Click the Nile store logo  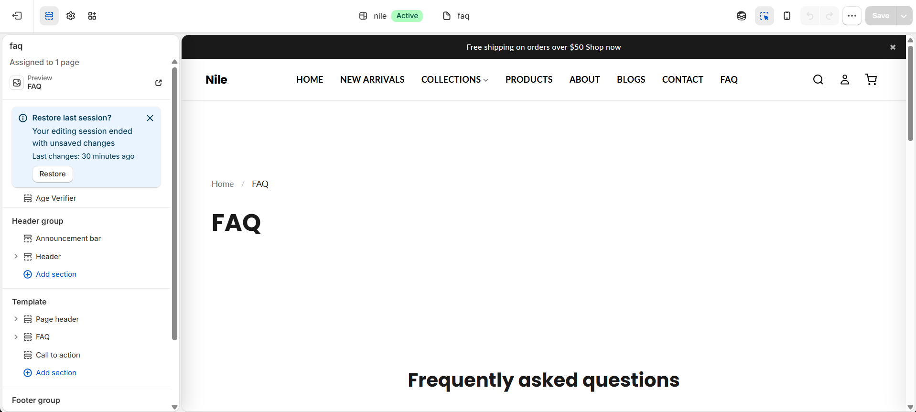click(216, 79)
